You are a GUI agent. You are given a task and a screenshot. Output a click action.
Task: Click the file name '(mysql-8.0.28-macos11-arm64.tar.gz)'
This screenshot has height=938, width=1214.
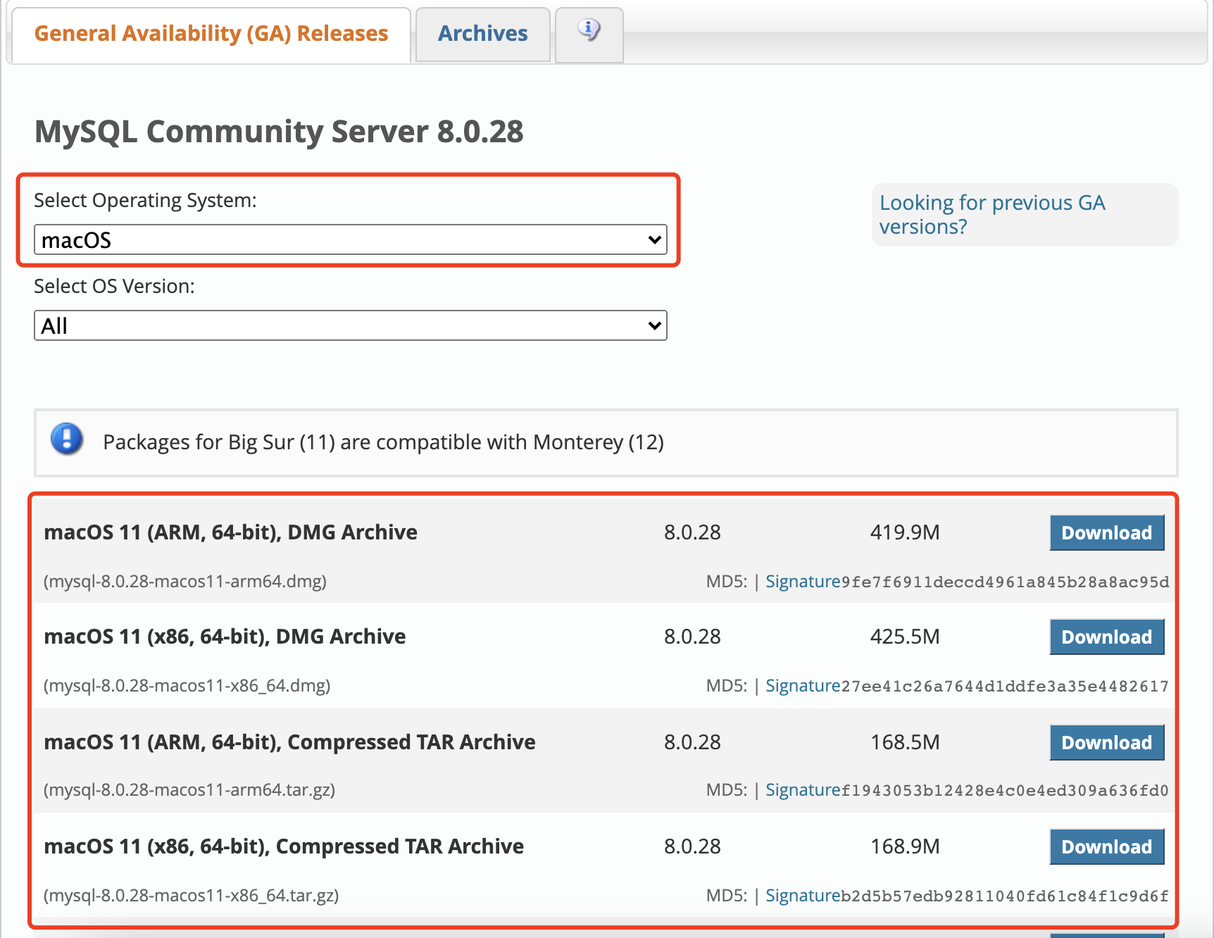(189, 790)
